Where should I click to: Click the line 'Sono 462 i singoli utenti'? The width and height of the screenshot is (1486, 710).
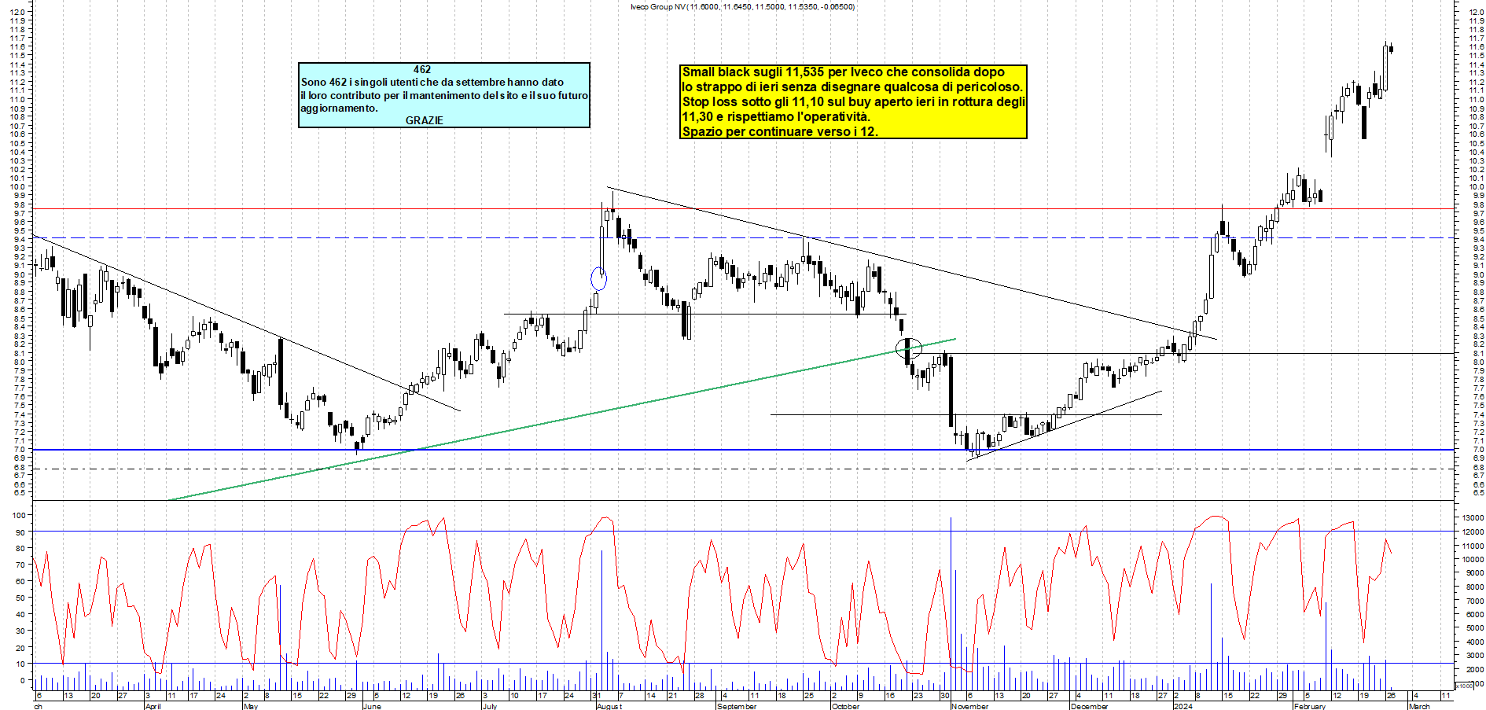(x=432, y=83)
